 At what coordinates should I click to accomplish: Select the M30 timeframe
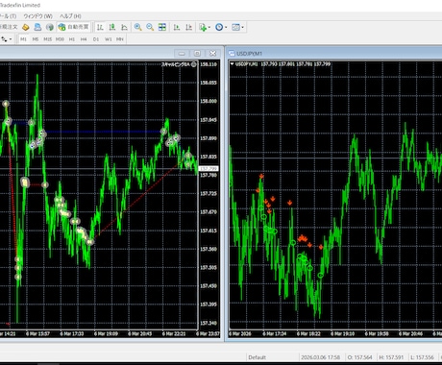pos(60,39)
